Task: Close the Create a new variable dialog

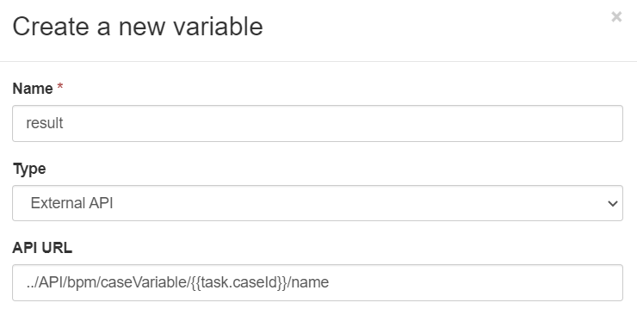Action: pos(616,16)
